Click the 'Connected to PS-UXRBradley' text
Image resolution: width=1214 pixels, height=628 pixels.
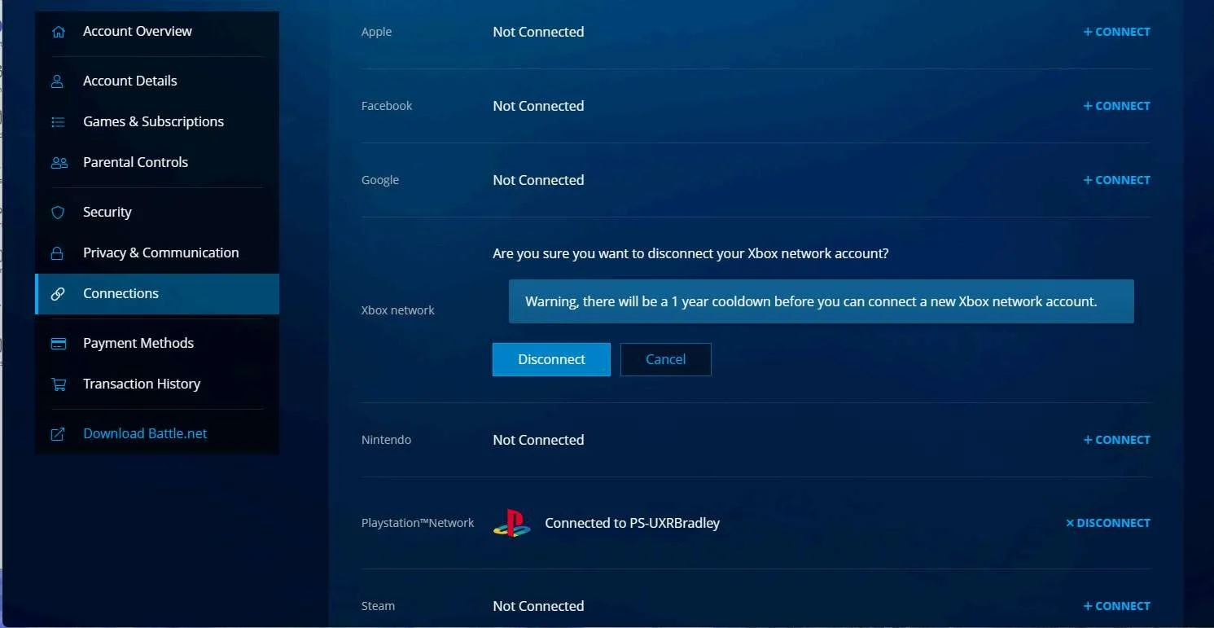pos(632,523)
